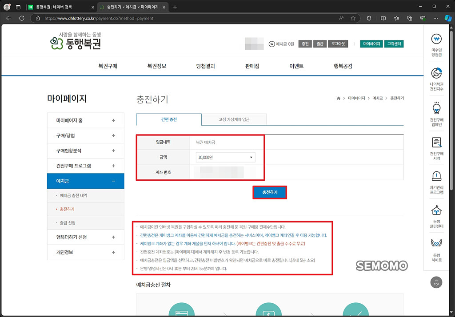Switch to the 동행복권 네이버 검색 tab

pyautogui.click(x=61, y=7)
